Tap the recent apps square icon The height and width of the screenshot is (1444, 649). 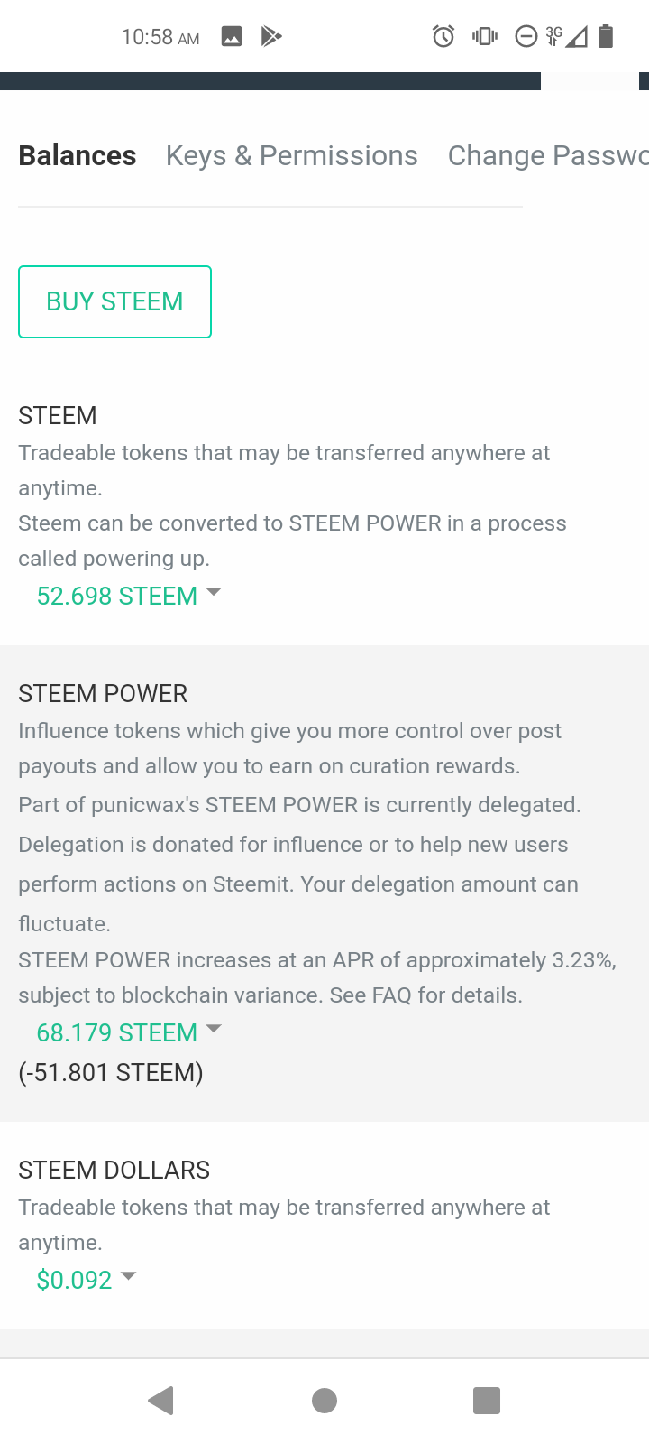[487, 1401]
